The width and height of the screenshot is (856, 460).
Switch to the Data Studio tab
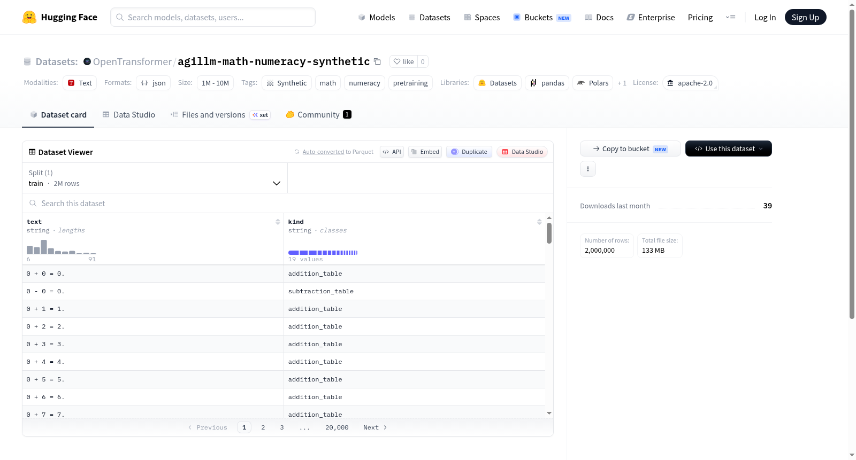(129, 114)
